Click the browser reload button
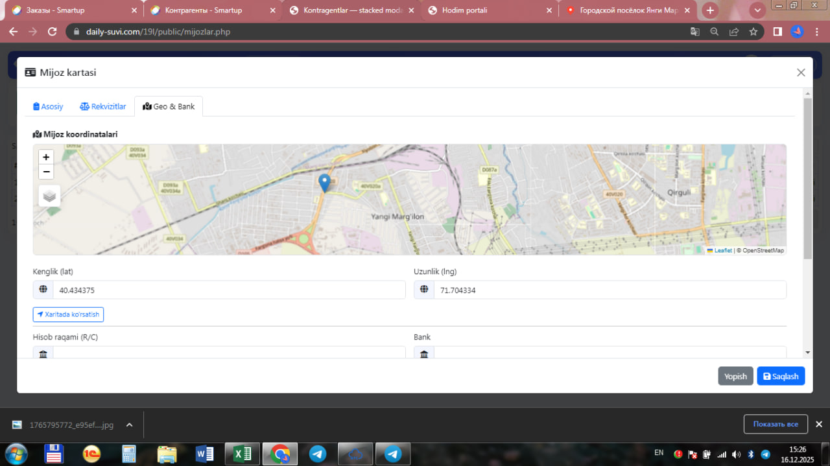830x466 pixels. tap(53, 32)
